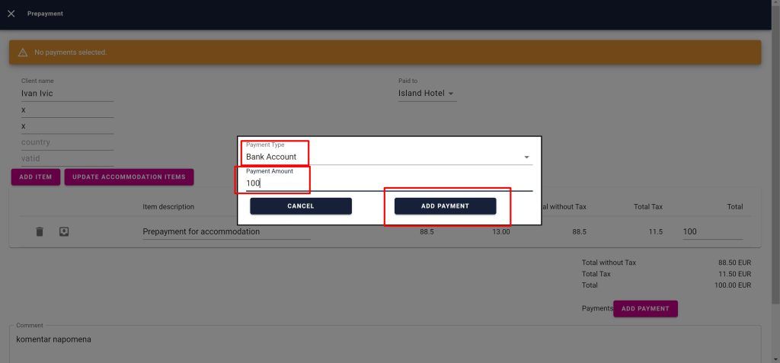Confirm with dark Add Payment button
The height and width of the screenshot is (363, 780).
click(445, 206)
